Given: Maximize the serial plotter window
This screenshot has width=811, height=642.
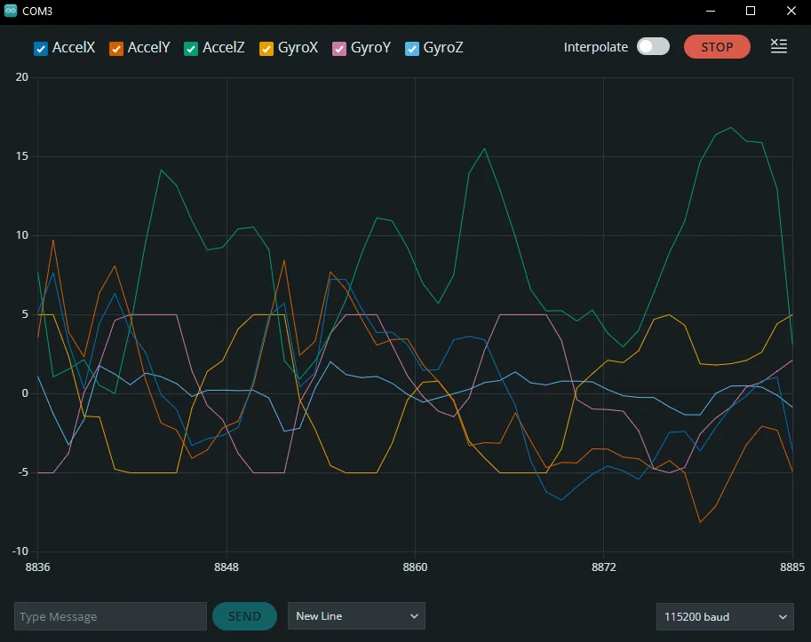Looking at the screenshot, I should coord(751,11).
